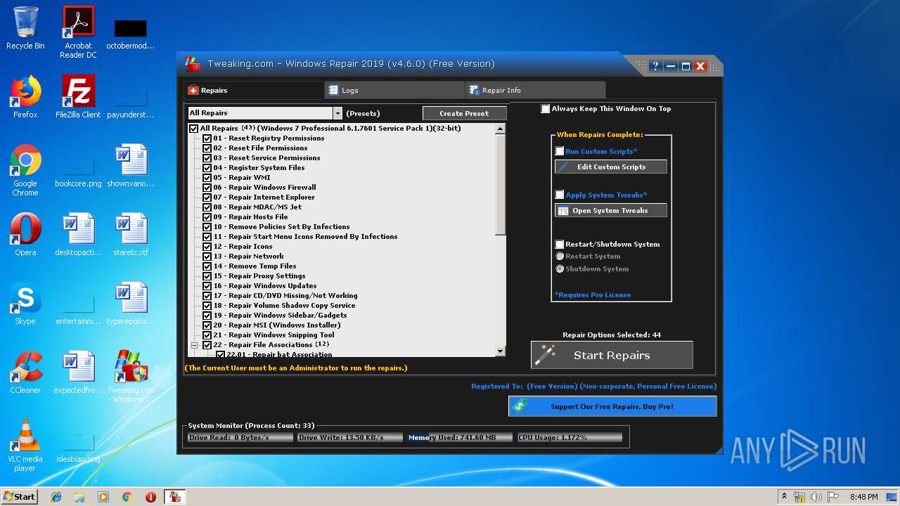Uncheck 16 - Repair Windows Updates

pyautogui.click(x=207, y=286)
